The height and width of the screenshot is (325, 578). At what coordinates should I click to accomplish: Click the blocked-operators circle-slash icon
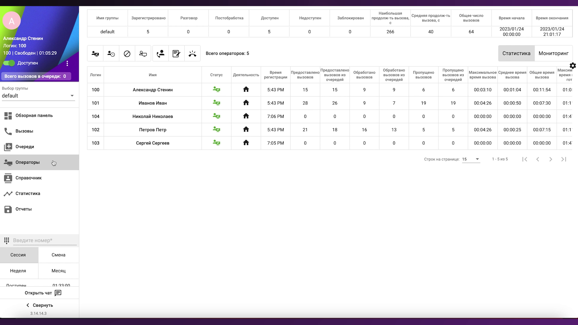[x=127, y=54]
